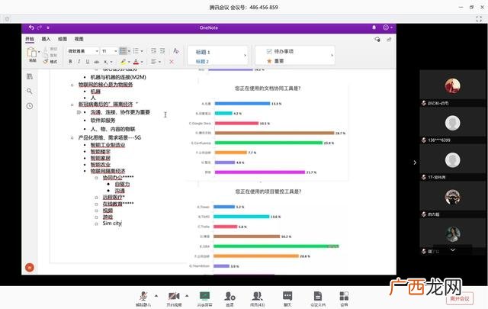
Task: Toggle italic formatting
Action: tap(79, 62)
